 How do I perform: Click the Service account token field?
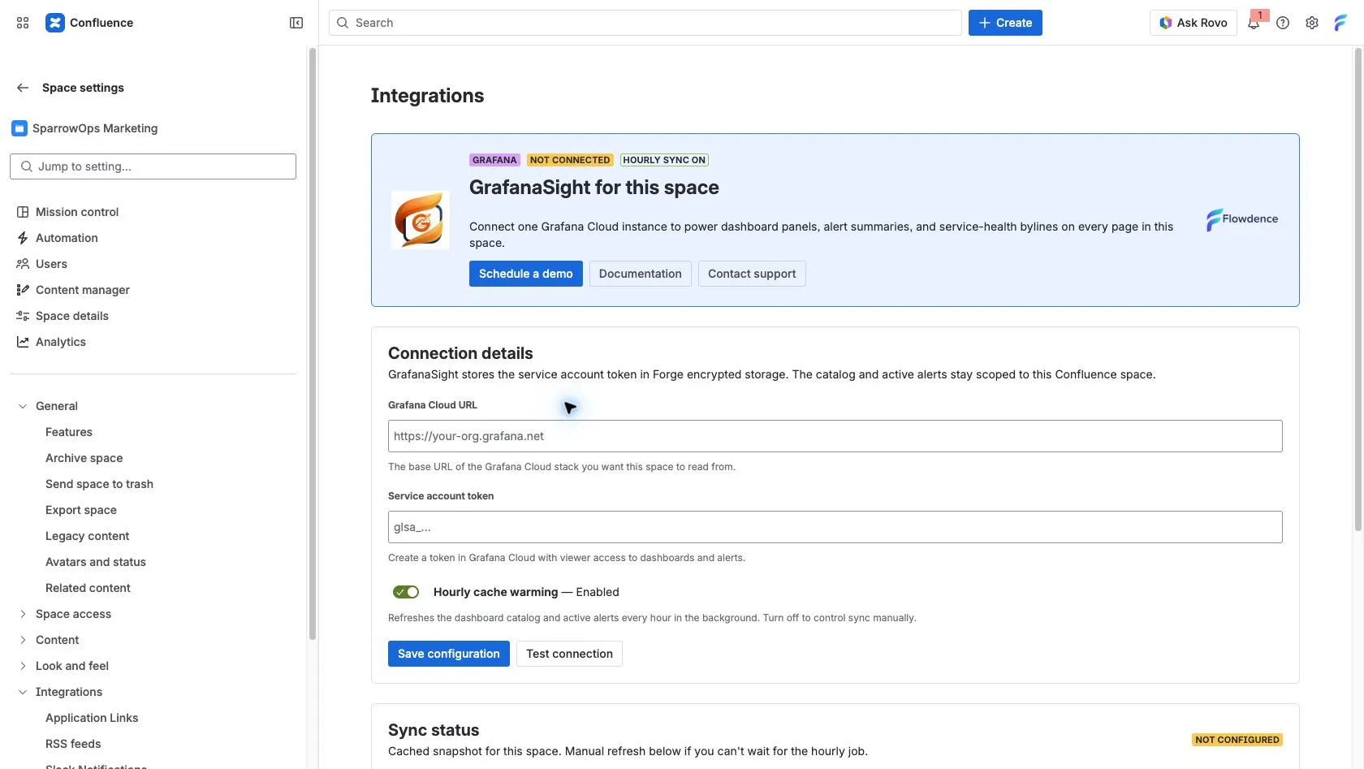[x=835, y=527]
